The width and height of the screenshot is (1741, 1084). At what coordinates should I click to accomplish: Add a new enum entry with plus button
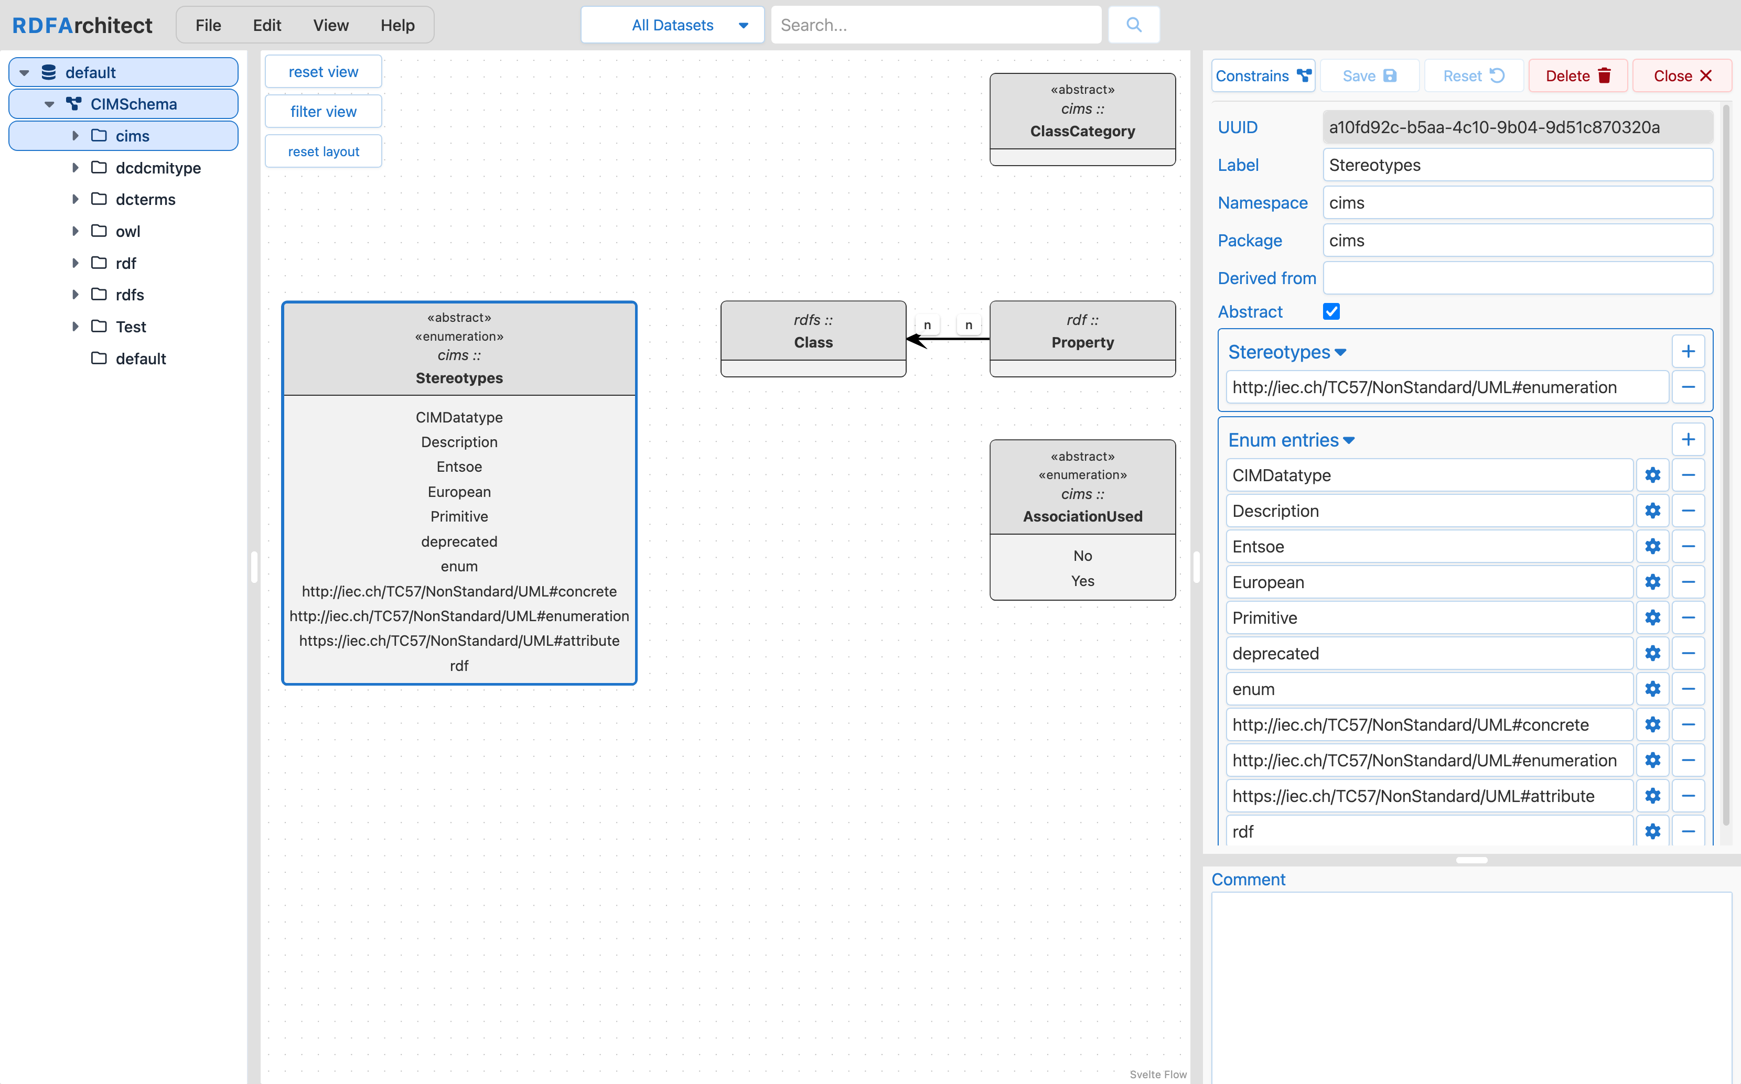click(x=1688, y=439)
